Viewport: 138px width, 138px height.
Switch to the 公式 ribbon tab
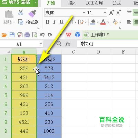(x=117, y=3)
